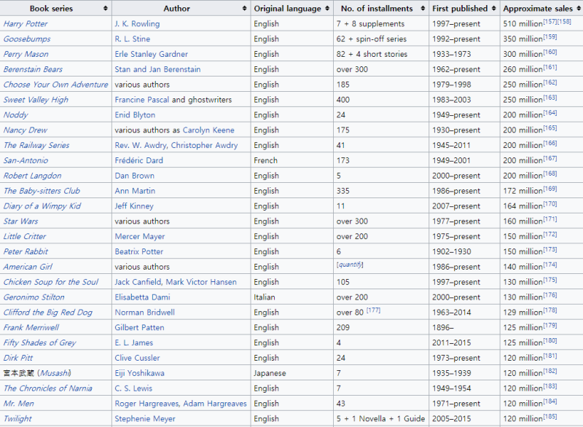Open the Harry Potter series link
Screen dimensions: 583x427
click(x=26, y=24)
